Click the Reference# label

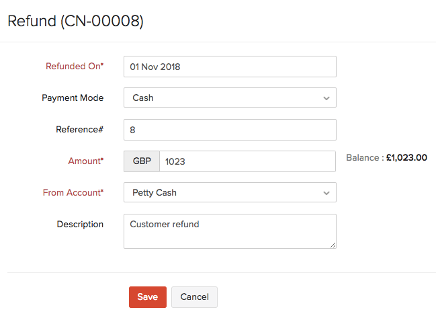click(79, 130)
